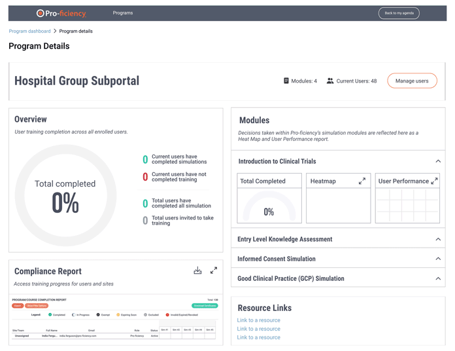Image resolution: width=455 pixels, height=351 pixels.
Task: Expand the Entry Level Knowledge Assessment section
Action: pyautogui.click(x=438, y=240)
